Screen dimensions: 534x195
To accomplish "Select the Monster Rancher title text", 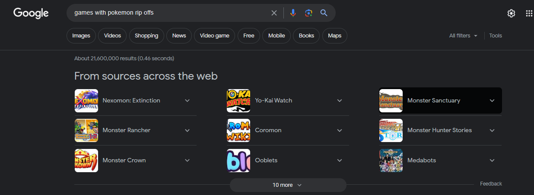I will 127,130.
